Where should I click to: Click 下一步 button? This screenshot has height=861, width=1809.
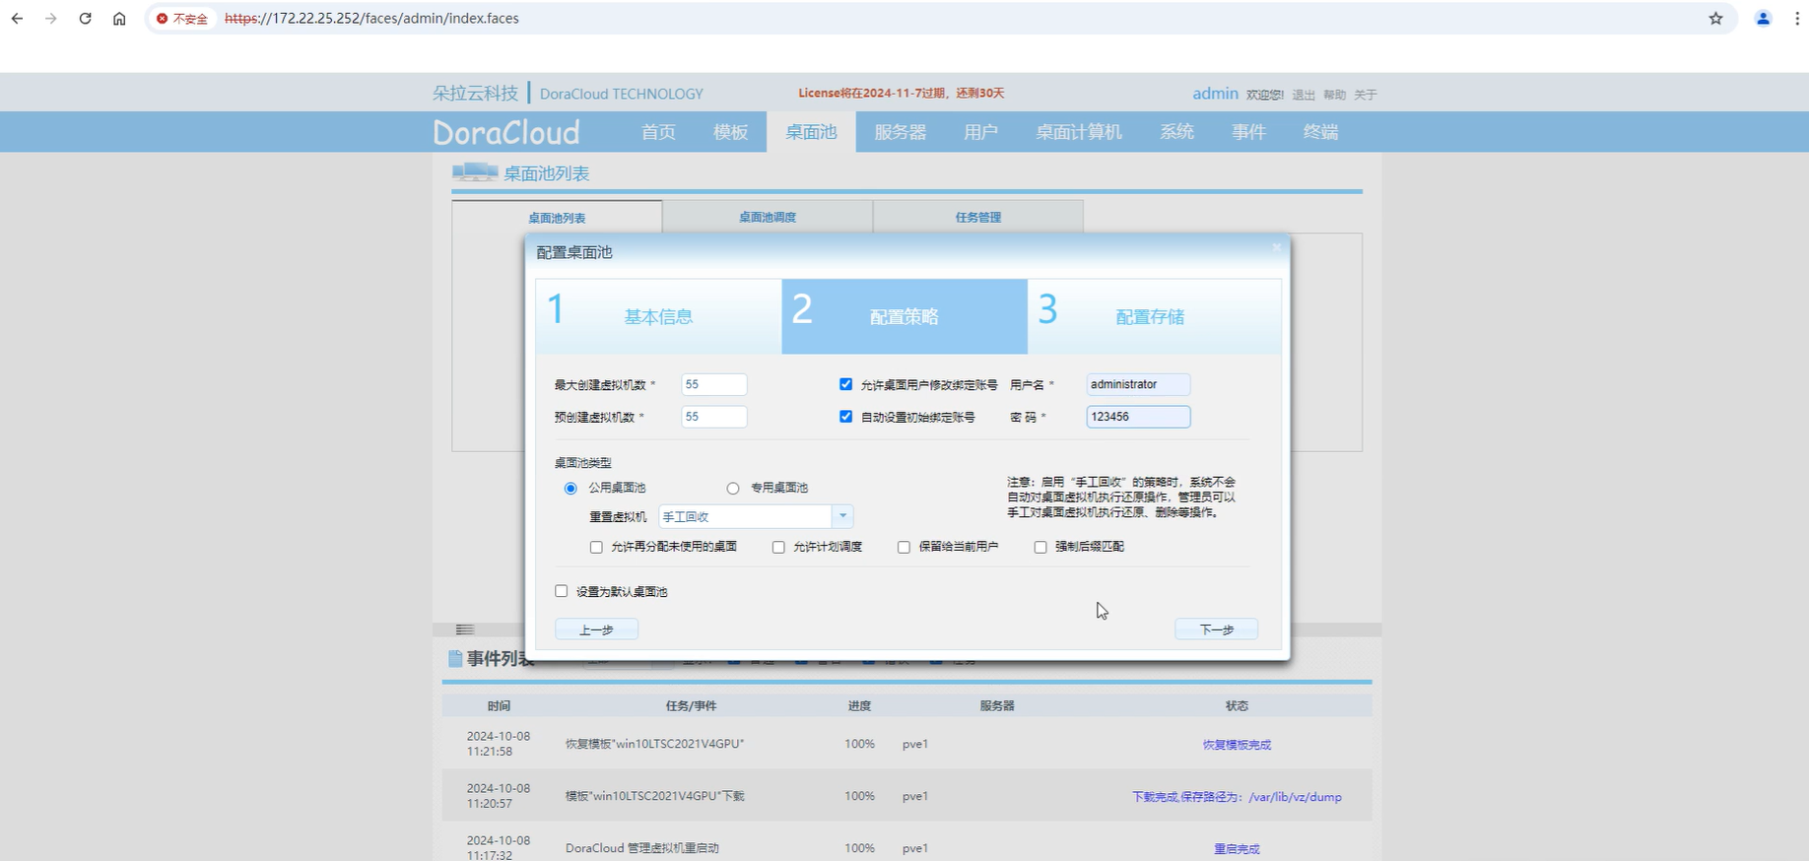(x=1216, y=629)
